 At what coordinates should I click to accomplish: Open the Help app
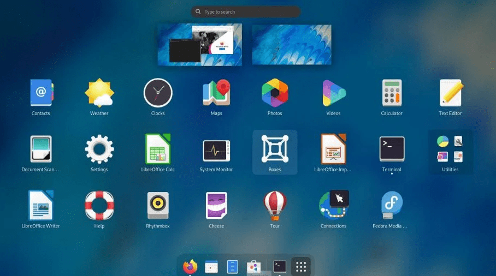99,209
